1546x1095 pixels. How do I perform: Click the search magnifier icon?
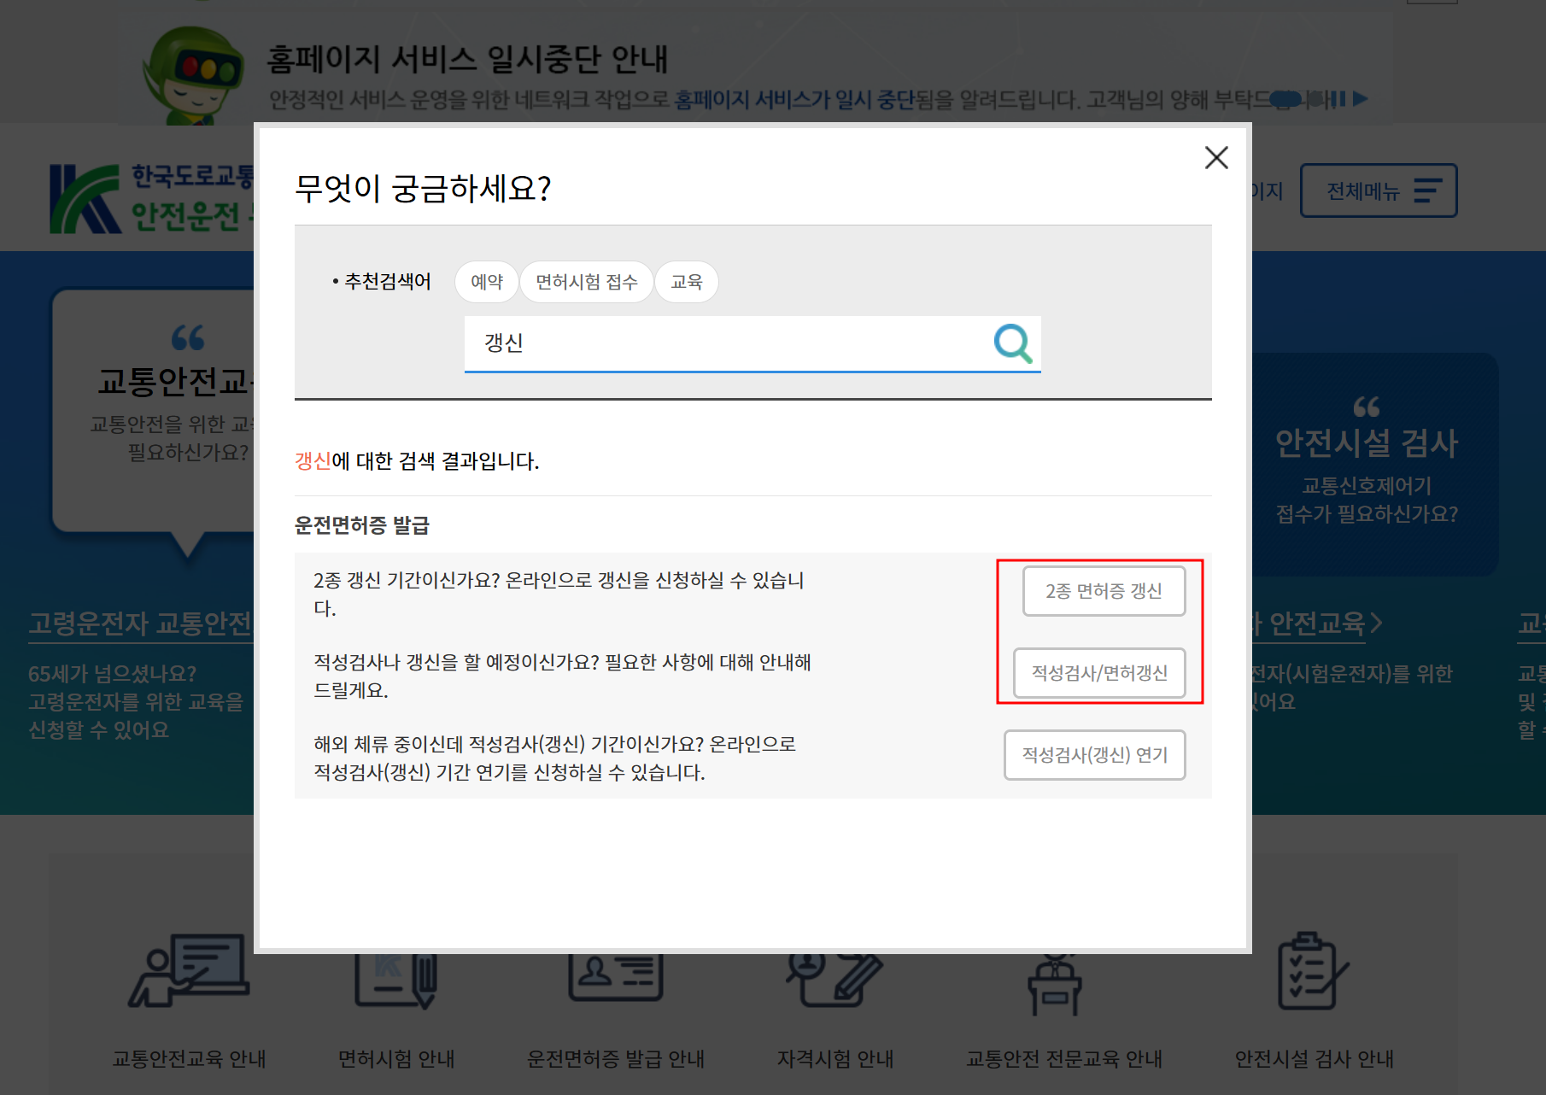click(x=1013, y=344)
